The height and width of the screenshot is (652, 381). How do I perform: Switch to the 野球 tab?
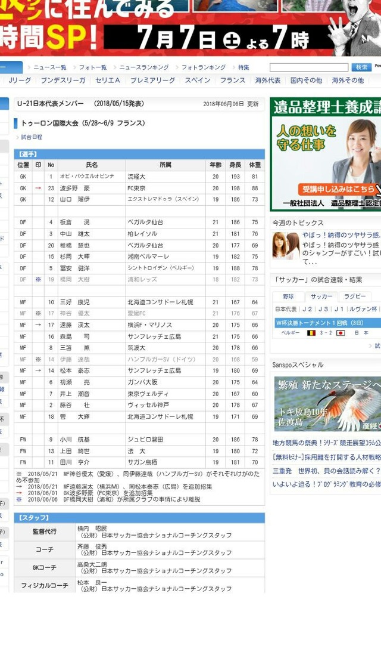point(289,296)
